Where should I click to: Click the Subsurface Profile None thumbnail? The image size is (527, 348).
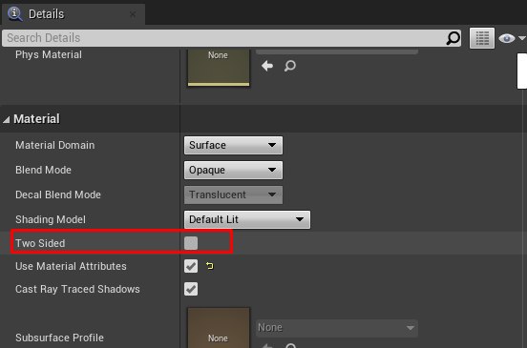(x=219, y=328)
